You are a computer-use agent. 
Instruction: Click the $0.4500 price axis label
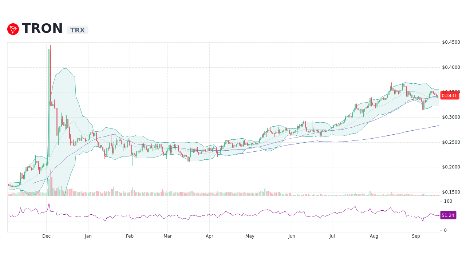pos(450,43)
